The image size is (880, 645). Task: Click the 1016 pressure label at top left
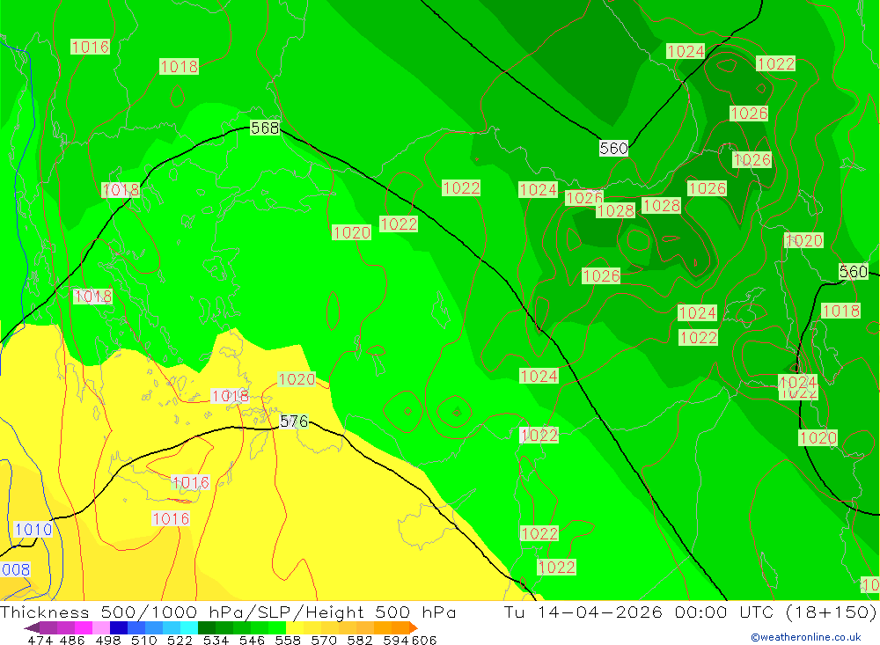tap(90, 47)
